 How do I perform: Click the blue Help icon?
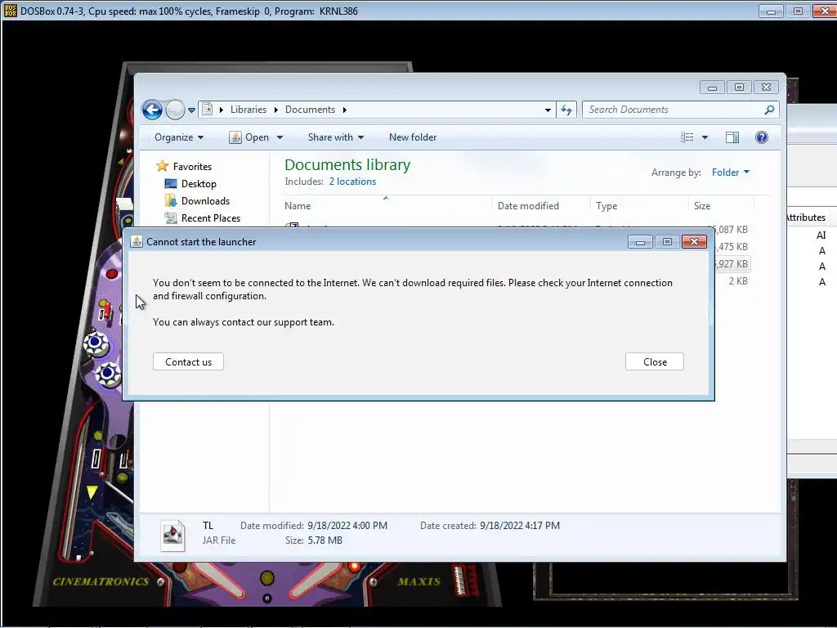click(x=762, y=137)
